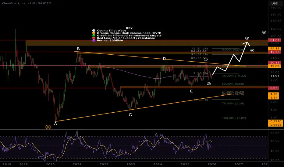Click the white dot beside Count: Elliot Wave
Image resolution: width=284 pixels, height=167 pixels.
tap(94, 30)
